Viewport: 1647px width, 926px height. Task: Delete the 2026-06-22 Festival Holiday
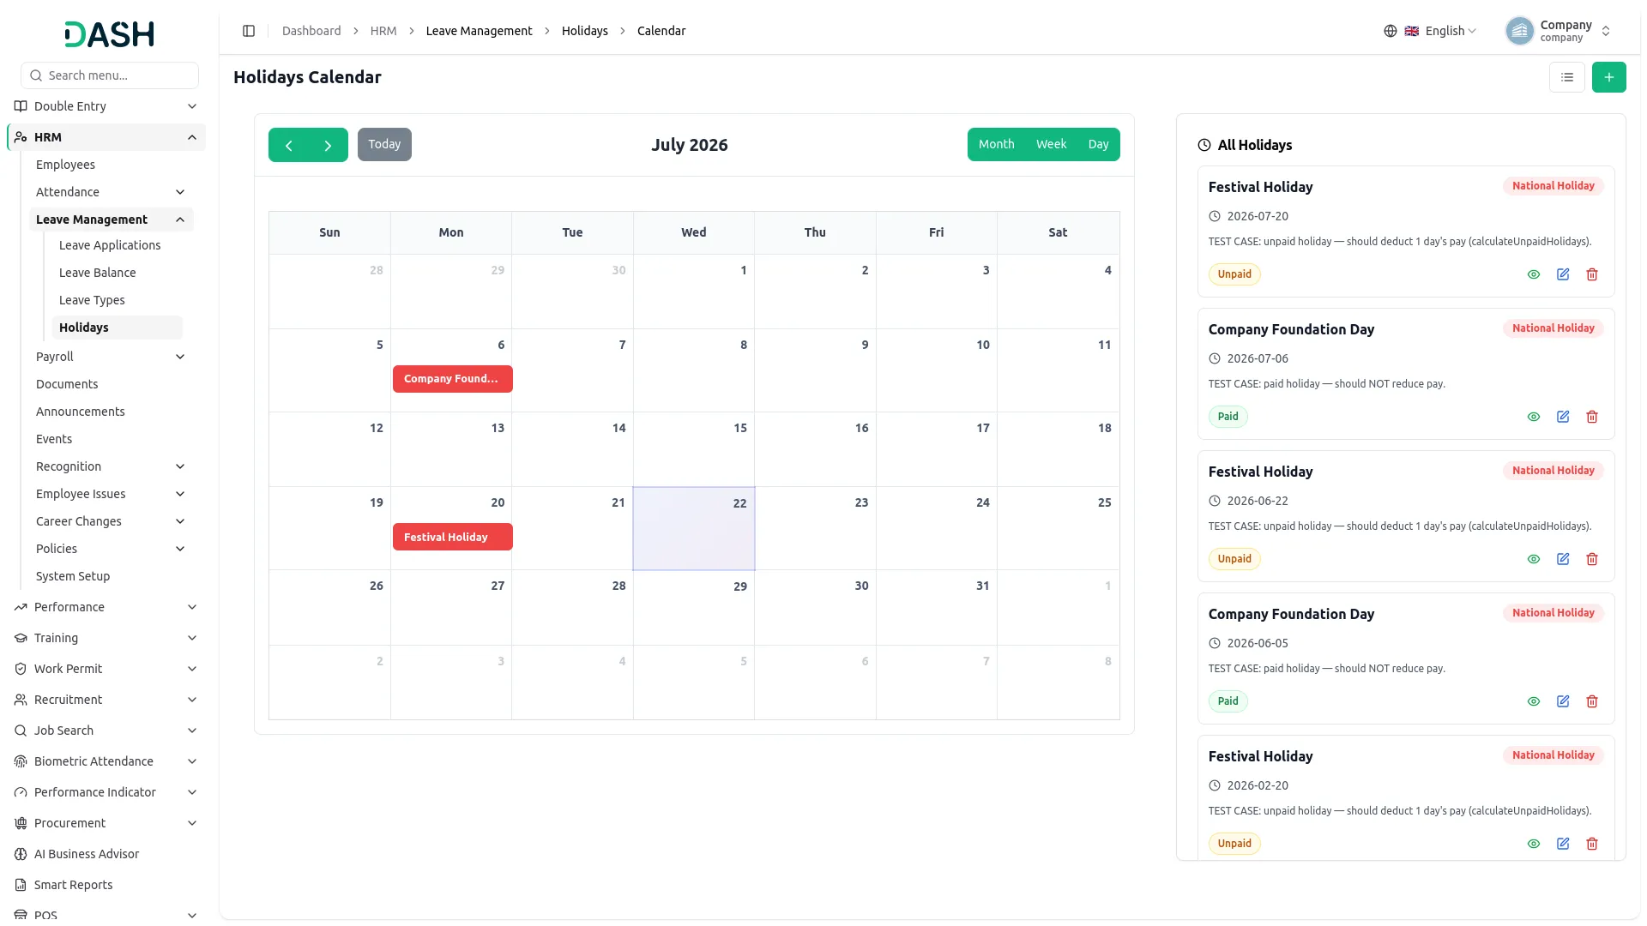pos(1592,559)
